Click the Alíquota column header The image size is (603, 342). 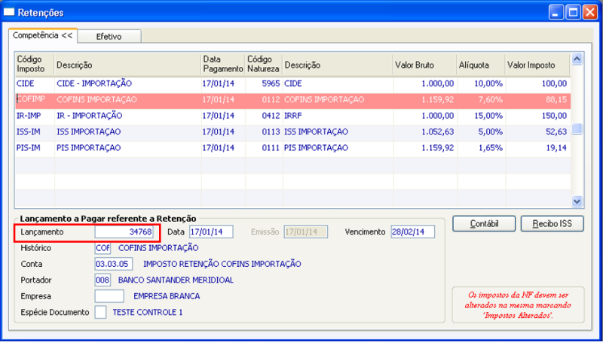tap(481, 65)
